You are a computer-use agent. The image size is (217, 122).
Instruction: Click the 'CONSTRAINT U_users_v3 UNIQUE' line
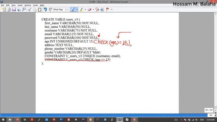click(82, 56)
